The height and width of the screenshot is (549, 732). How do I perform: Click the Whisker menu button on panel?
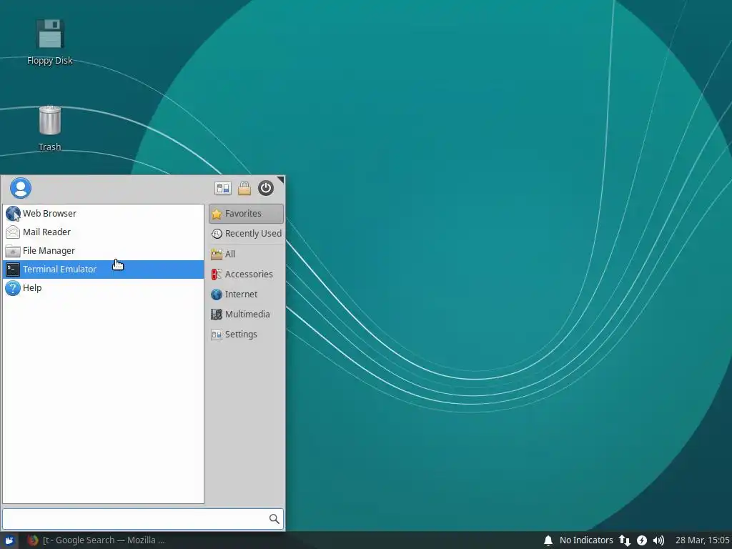[x=9, y=540]
